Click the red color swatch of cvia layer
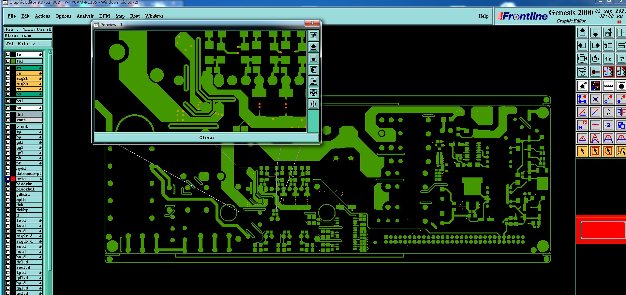This screenshot has height=295, width=626. coord(13,179)
